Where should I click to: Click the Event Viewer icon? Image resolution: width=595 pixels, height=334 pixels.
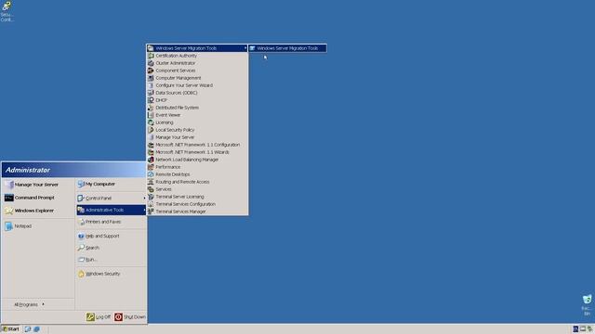click(x=151, y=115)
